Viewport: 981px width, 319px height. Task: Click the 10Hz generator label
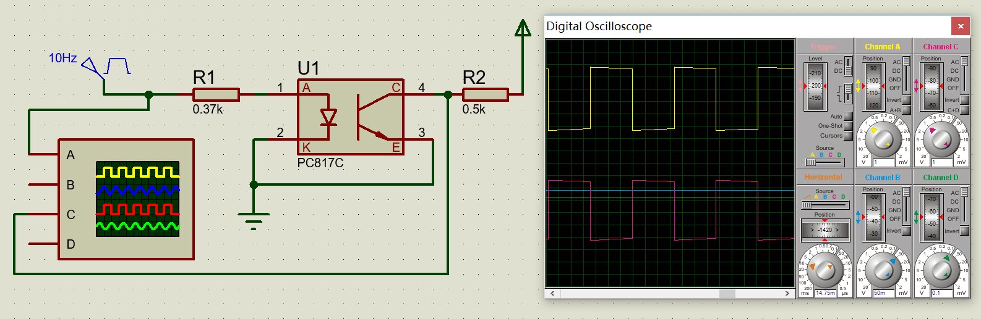tap(63, 58)
